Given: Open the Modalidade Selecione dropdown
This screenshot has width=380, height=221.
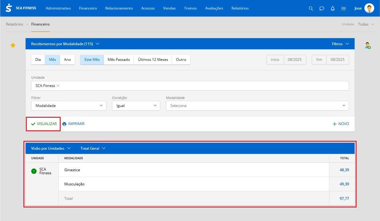Looking at the screenshot, I should click(x=257, y=106).
